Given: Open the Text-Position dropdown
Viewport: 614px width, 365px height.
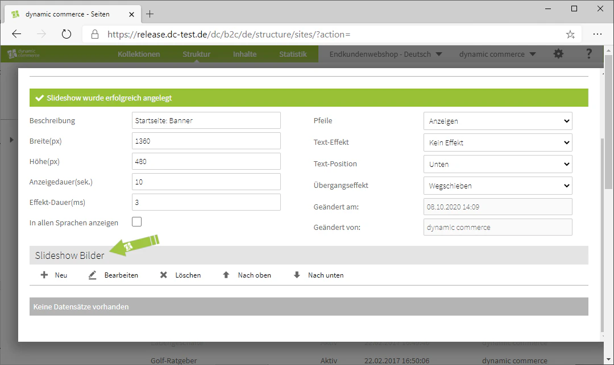Looking at the screenshot, I should tap(497, 164).
